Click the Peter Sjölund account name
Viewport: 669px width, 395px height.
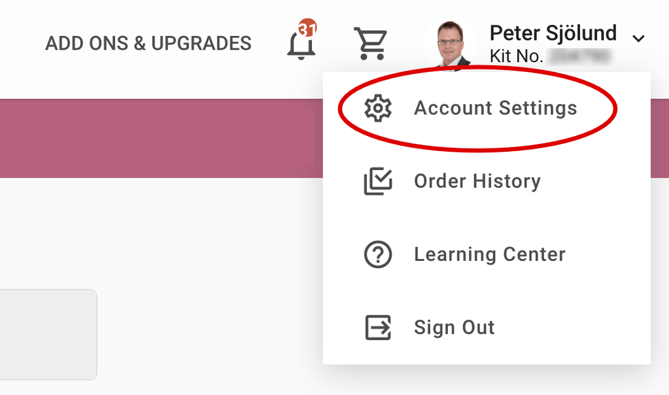553,33
